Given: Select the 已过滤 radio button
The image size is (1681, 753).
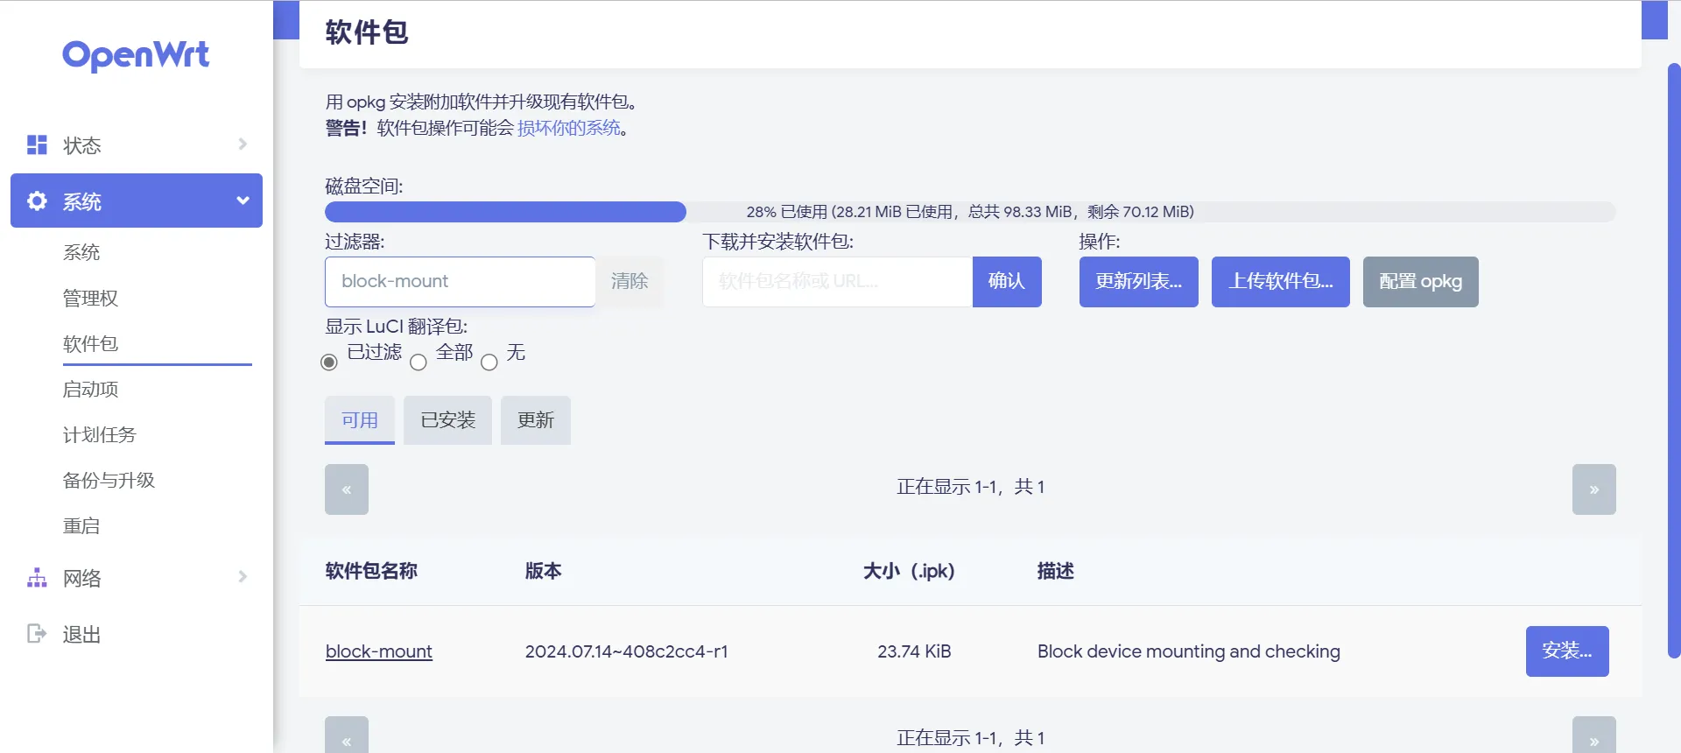Looking at the screenshot, I should [329, 362].
